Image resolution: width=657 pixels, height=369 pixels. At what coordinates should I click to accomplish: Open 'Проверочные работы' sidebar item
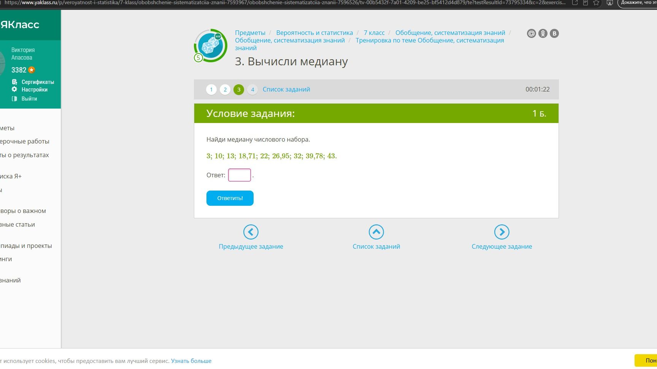tap(25, 141)
